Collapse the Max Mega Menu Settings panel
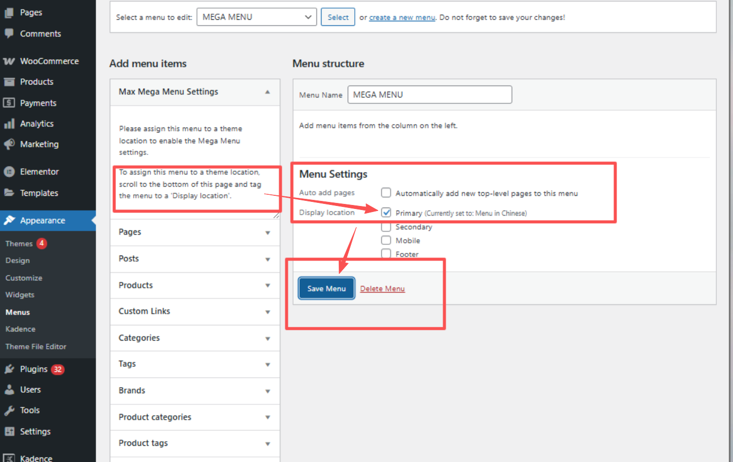 click(267, 92)
